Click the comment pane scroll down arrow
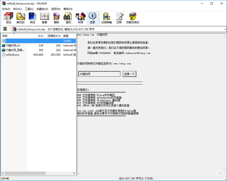The height and width of the screenshot is (181, 227). click(x=224, y=170)
